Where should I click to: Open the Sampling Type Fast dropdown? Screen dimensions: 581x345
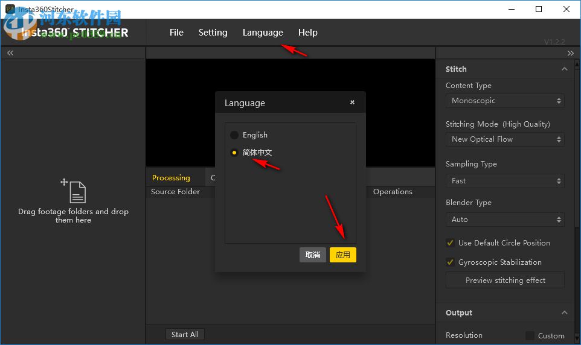[x=505, y=181]
